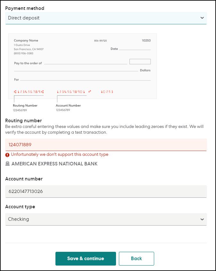The image size is (216, 271).
Task: Click the Company Name text on the check
Action: click(26, 41)
